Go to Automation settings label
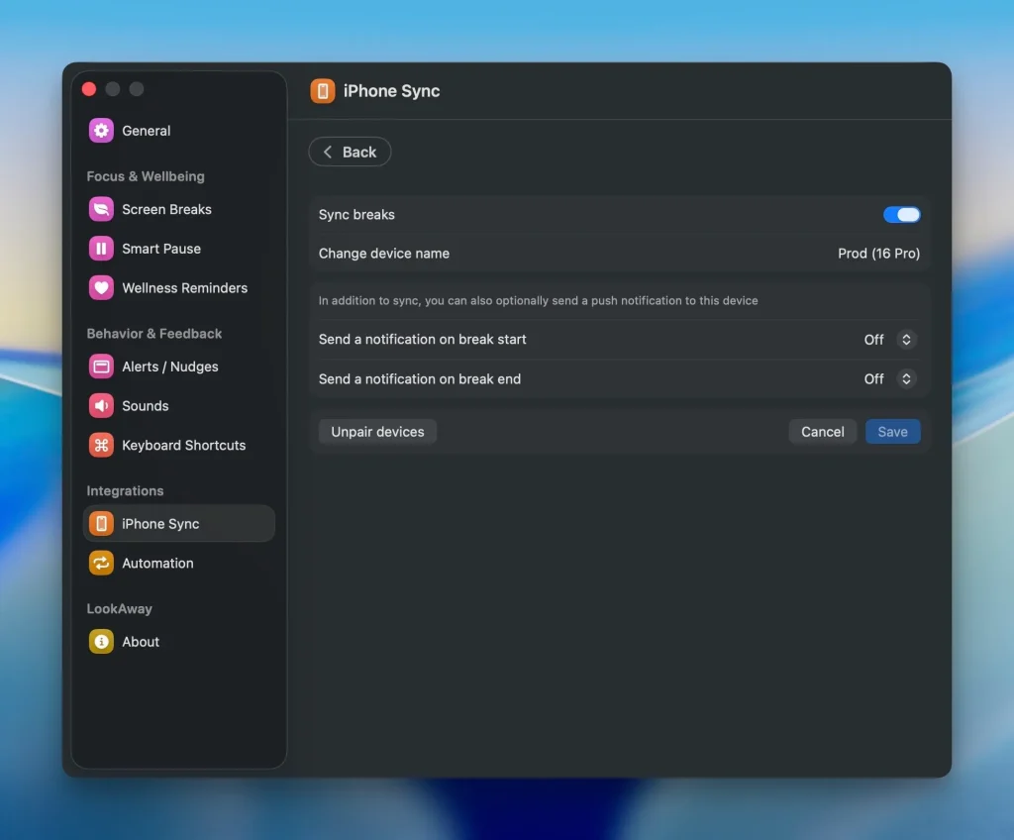The width and height of the screenshot is (1014, 840). click(x=157, y=564)
